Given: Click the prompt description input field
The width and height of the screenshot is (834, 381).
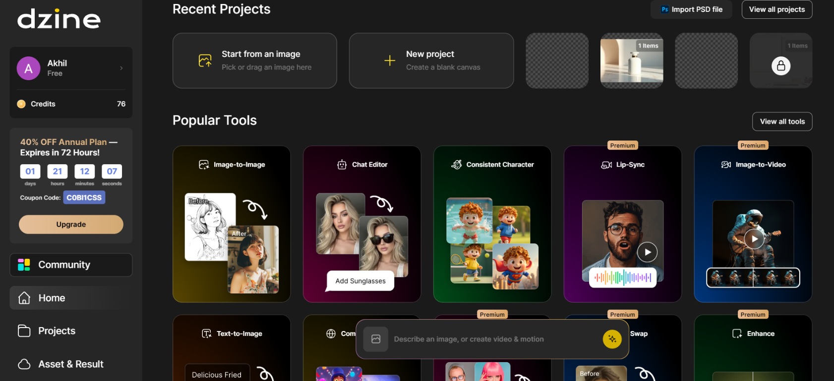Looking at the screenshot, I should (x=492, y=339).
